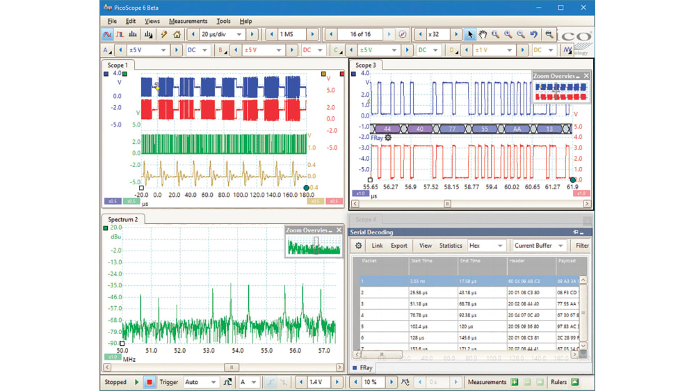Undo last zoom with arrow icon
This screenshot has height=391, width=694.
[534, 34]
